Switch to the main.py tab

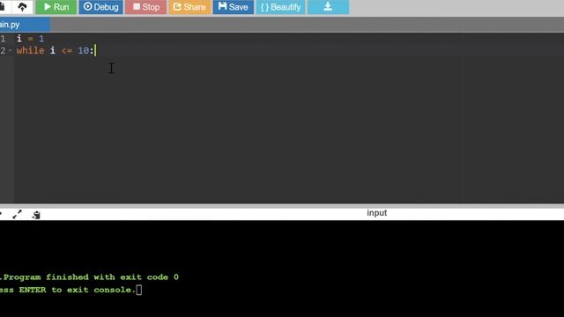[x=25, y=25]
